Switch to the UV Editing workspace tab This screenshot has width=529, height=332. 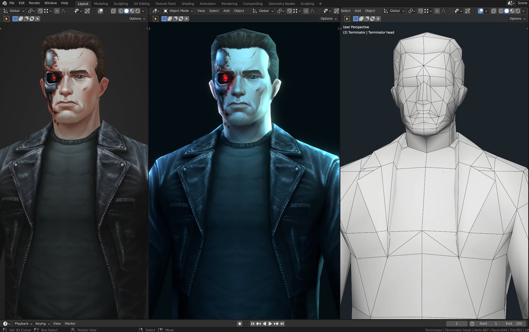[142, 4]
